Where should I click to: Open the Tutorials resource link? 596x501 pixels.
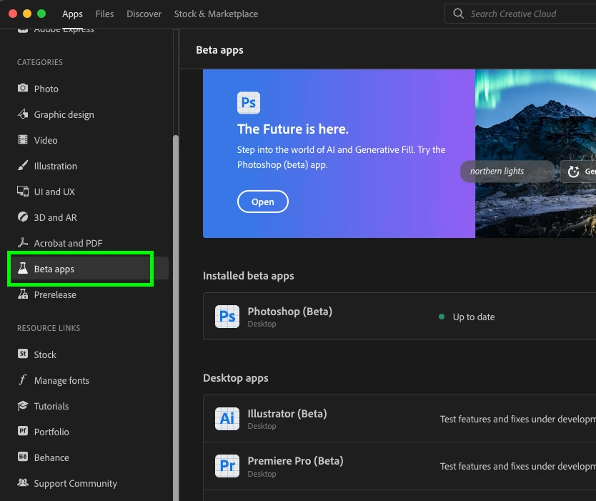[51, 407]
